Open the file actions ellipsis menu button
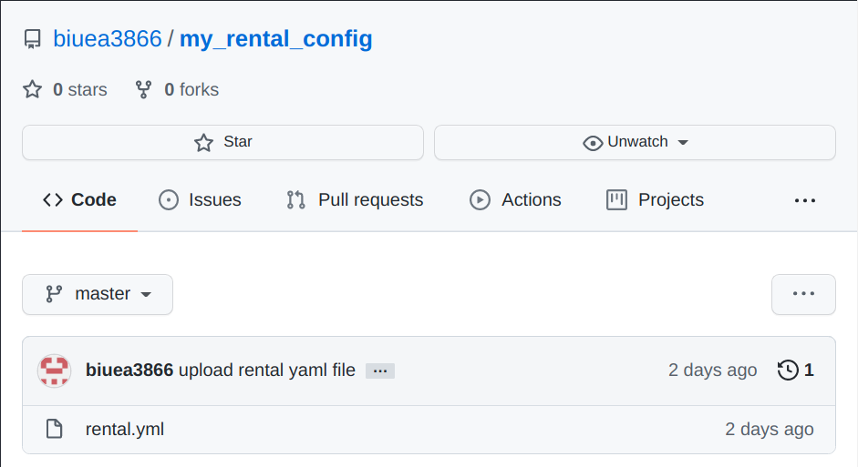The width and height of the screenshot is (858, 467). (803, 294)
